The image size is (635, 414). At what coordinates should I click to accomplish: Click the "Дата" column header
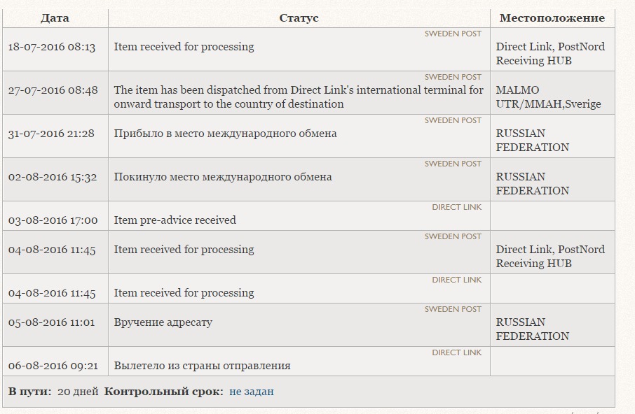pyautogui.click(x=55, y=18)
